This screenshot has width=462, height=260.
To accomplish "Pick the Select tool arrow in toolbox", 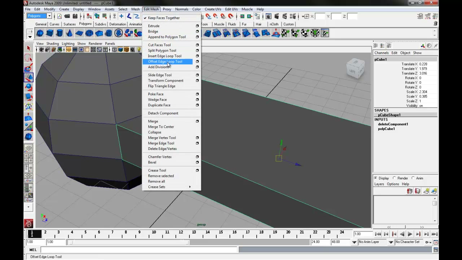I will point(29,48).
